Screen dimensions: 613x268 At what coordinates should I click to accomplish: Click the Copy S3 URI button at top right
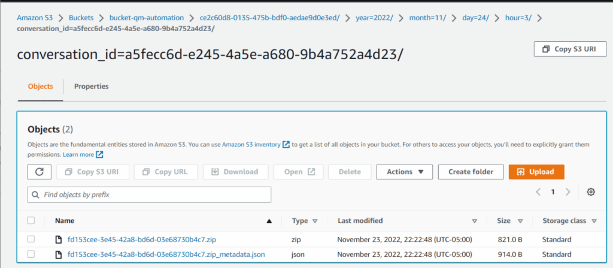click(x=569, y=49)
